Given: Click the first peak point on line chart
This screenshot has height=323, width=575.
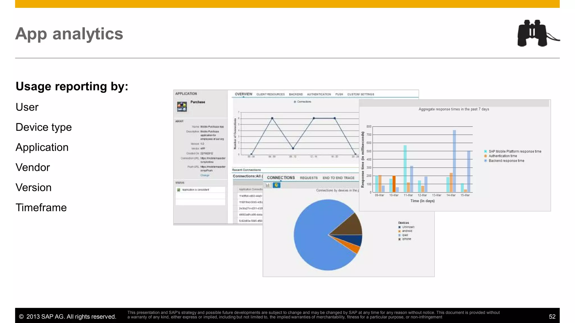Looking at the screenshot, I should tap(272, 118).
